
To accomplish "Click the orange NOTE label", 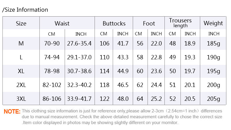I will point(12,111).
